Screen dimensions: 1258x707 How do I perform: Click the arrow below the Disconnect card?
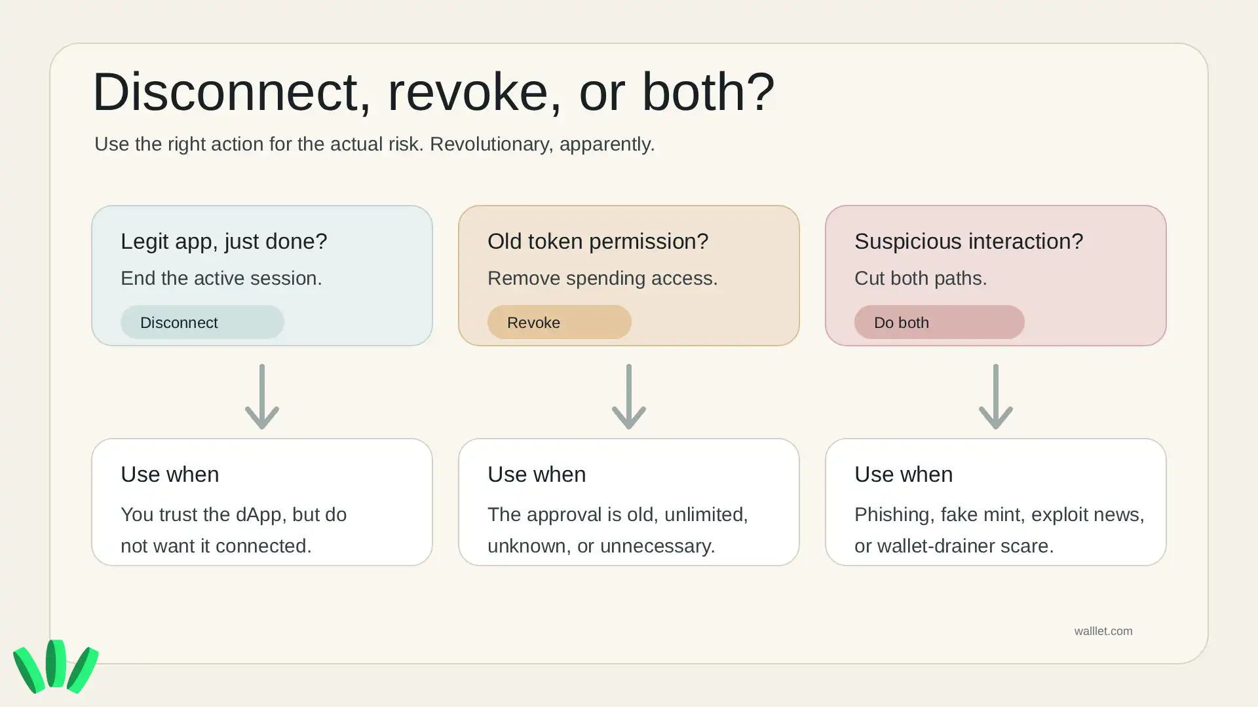(262, 397)
